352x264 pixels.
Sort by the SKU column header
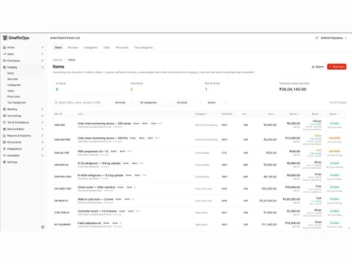(x=58, y=114)
